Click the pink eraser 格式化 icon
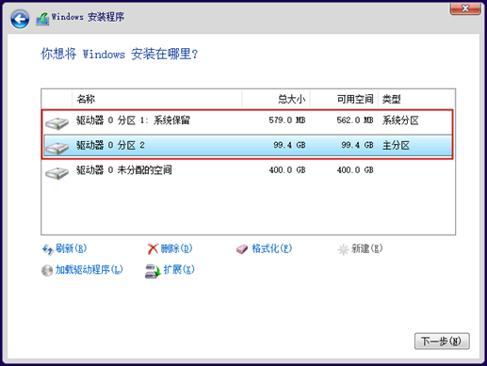 (242, 249)
